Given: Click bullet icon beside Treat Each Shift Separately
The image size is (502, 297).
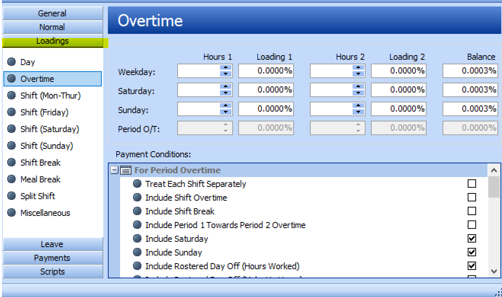Looking at the screenshot, I should coord(137,184).
